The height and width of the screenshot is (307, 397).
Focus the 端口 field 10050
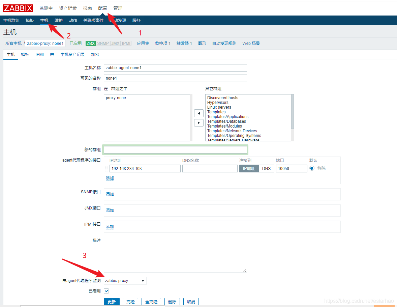(292, 169)
